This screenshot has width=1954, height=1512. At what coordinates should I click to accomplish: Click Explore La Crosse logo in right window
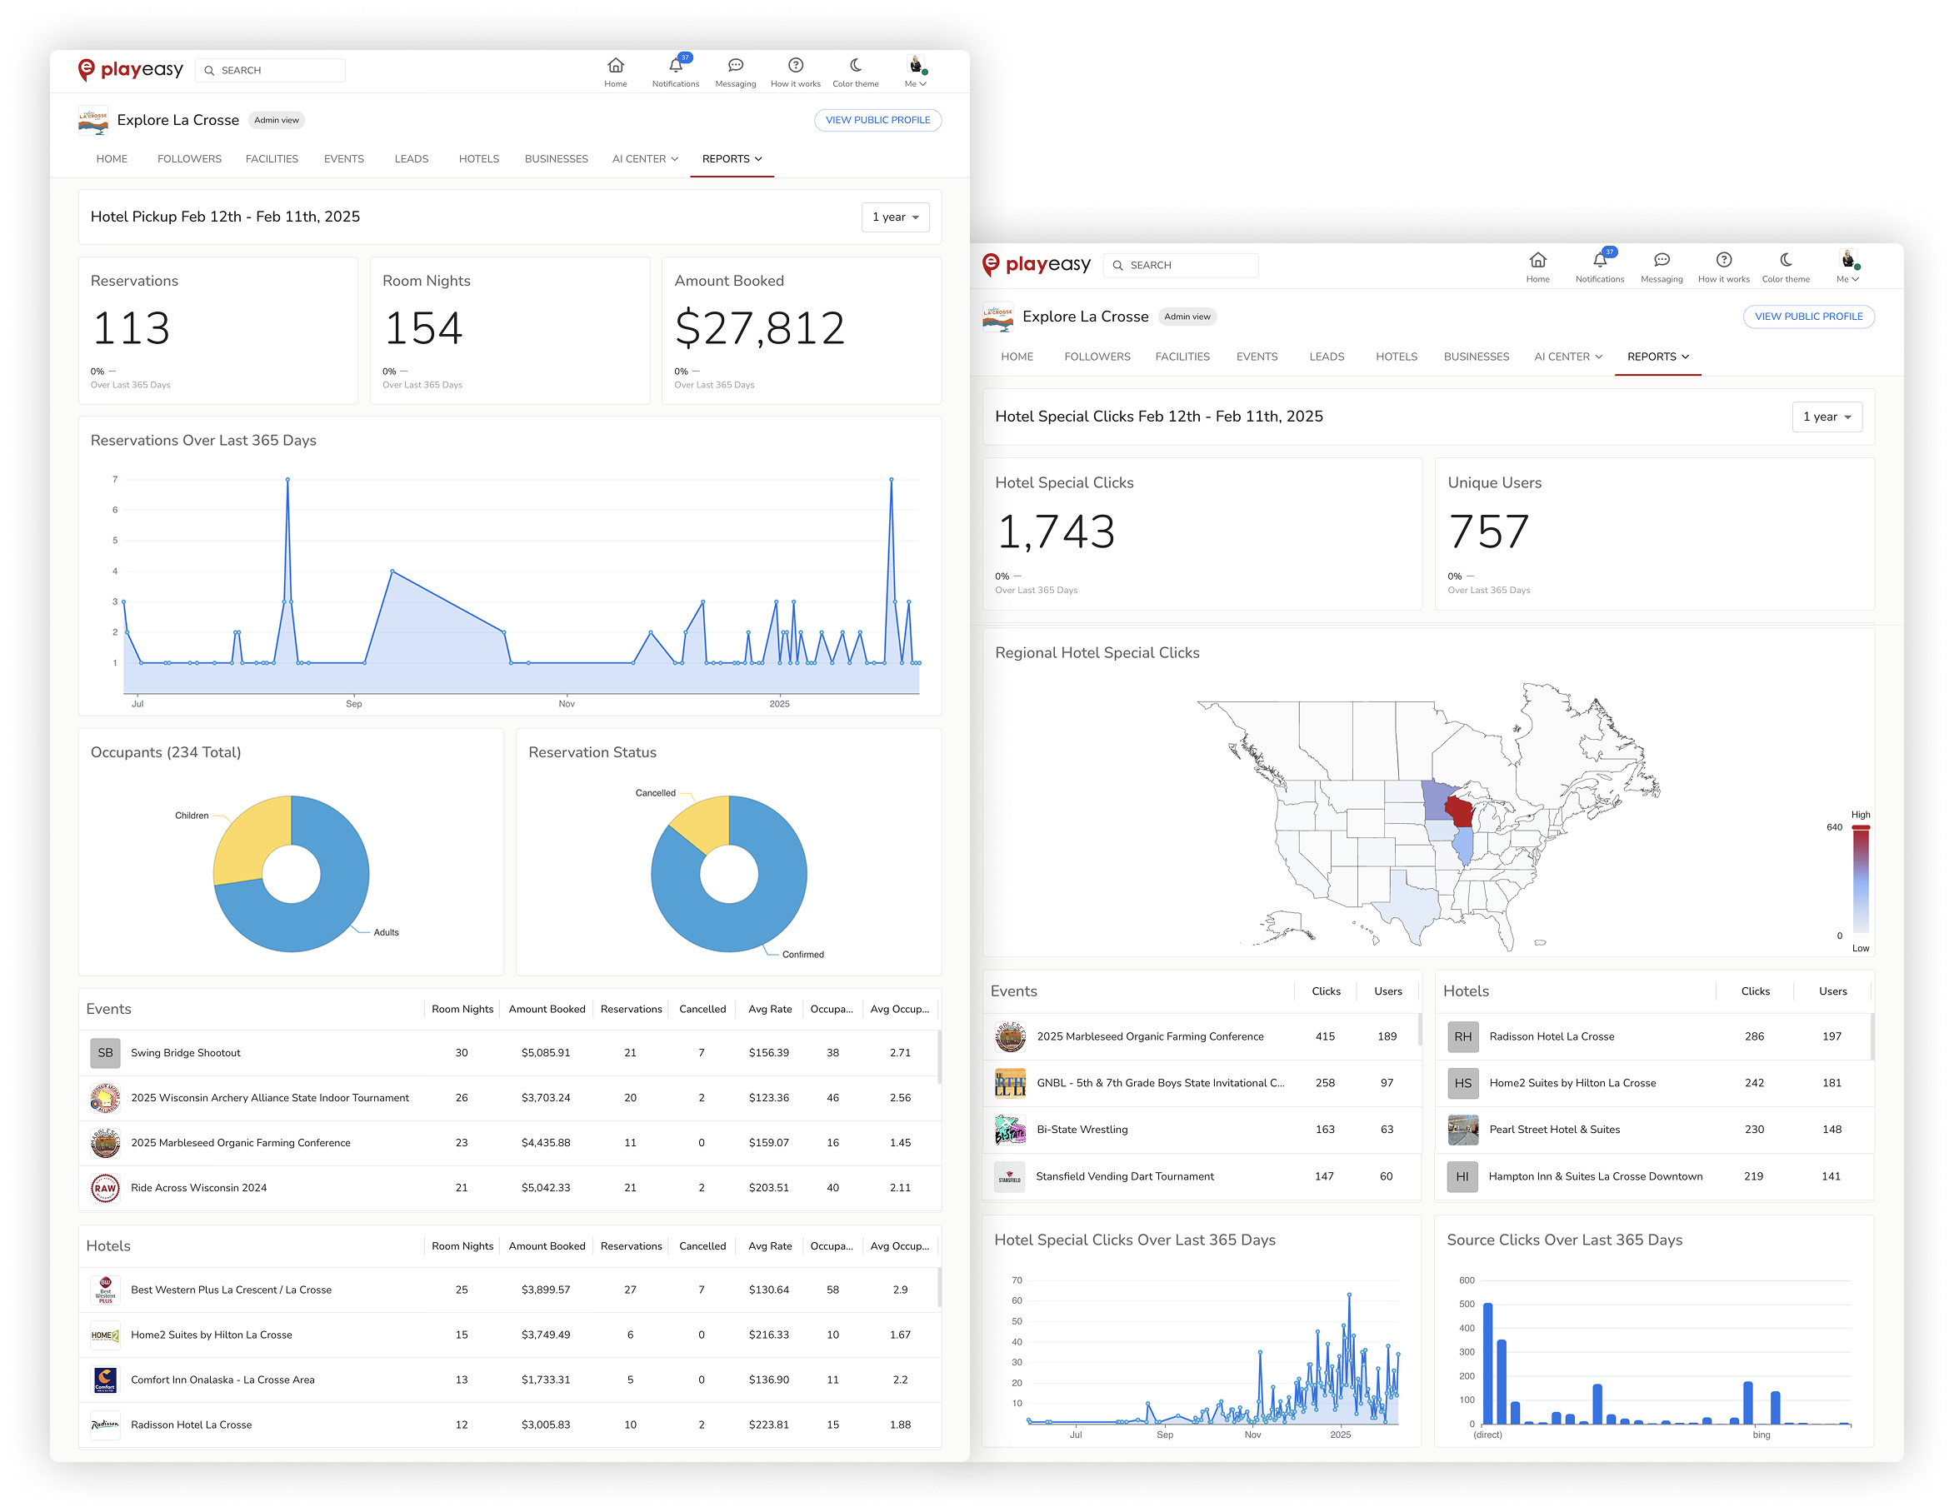(997, 317)
